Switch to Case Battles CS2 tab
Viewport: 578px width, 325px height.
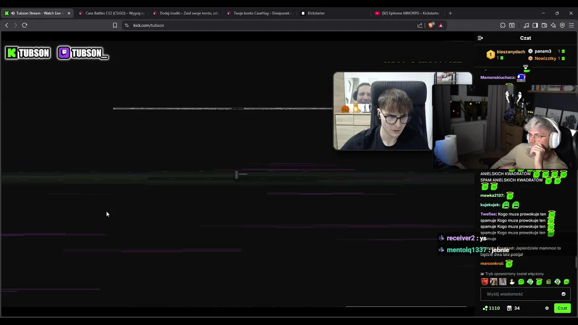click(111, 13)
